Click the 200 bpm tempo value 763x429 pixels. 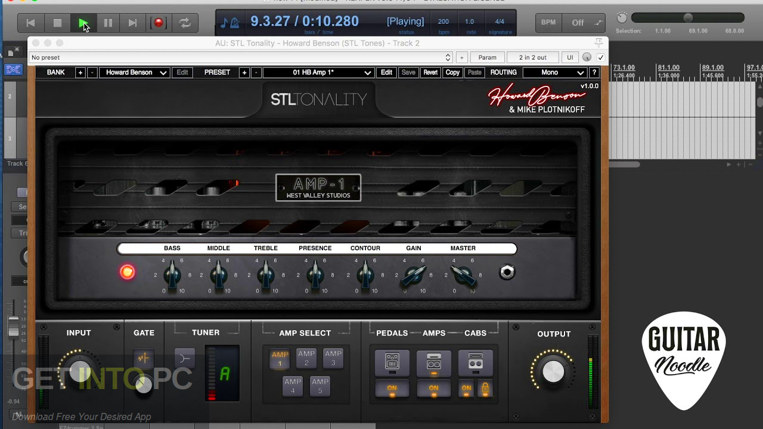443,22
